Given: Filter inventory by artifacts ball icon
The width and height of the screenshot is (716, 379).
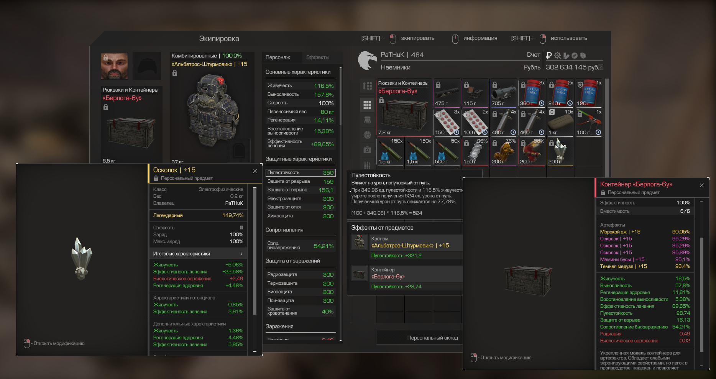Looking at the screenshot, I should pos(367,135).
